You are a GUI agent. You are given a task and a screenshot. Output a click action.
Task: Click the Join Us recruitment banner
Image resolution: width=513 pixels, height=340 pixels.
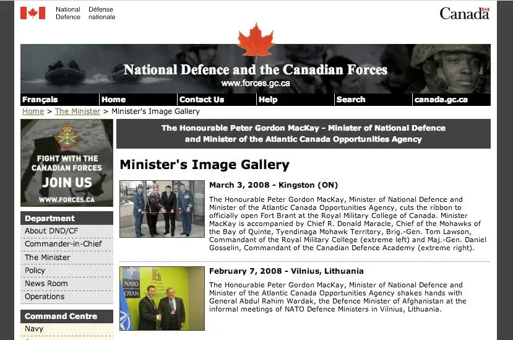point(67,163)
